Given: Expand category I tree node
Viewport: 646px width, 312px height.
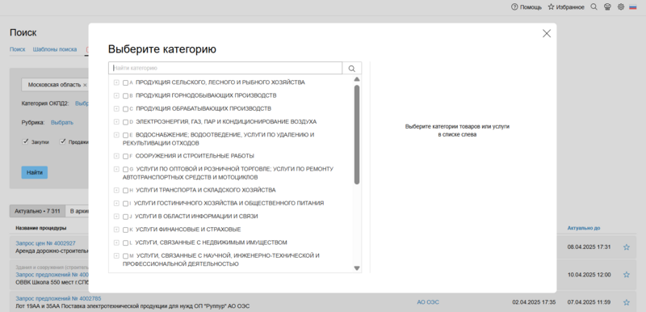Looking at the screenshot, I should click(116, 204).
